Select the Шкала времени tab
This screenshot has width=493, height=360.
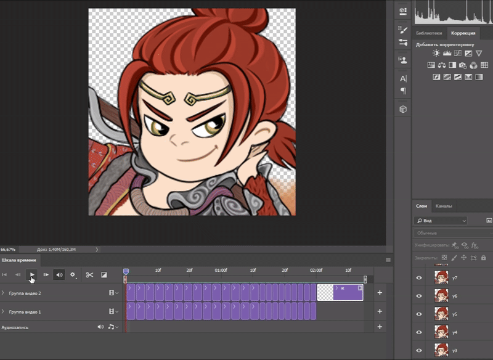click(x=18, y=260)
